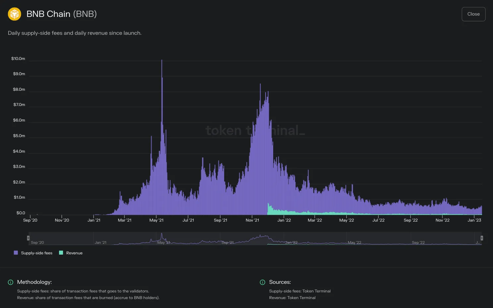Click the Nov '21 axis tick label
The height and width of the screenshot is (308, 493).
252,220
